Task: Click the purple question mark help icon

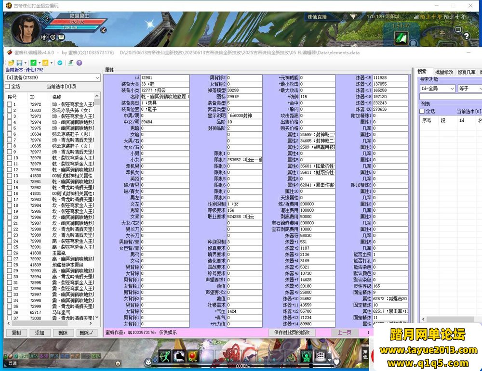Action: 79,63
